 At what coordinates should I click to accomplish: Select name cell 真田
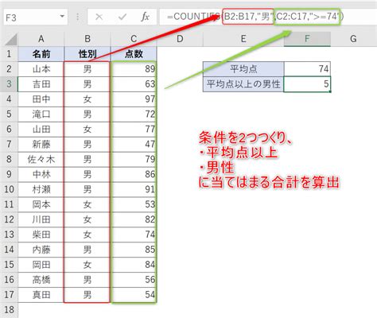pos(41,294)
